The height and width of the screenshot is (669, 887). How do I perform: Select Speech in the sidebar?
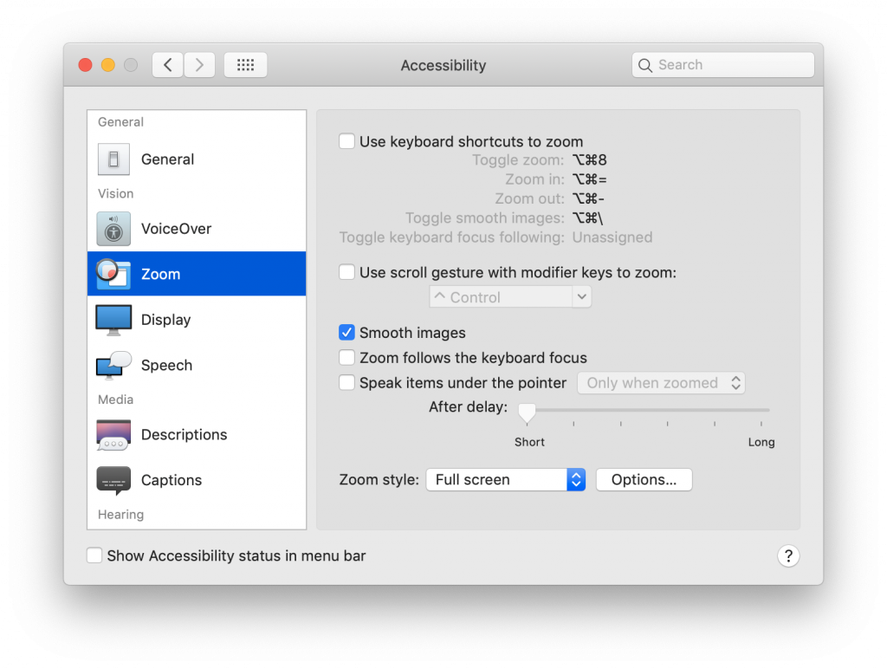[197, 365]
